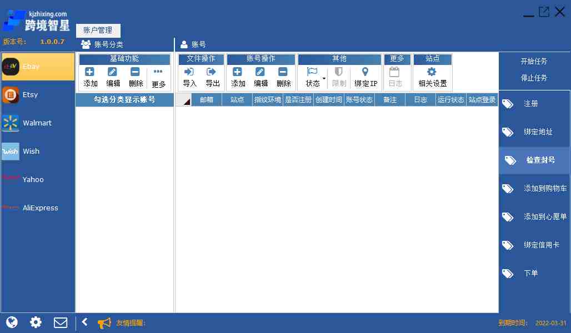Open the 账户管理 tab
571x333 pixels.
click(x=98, y=30)
